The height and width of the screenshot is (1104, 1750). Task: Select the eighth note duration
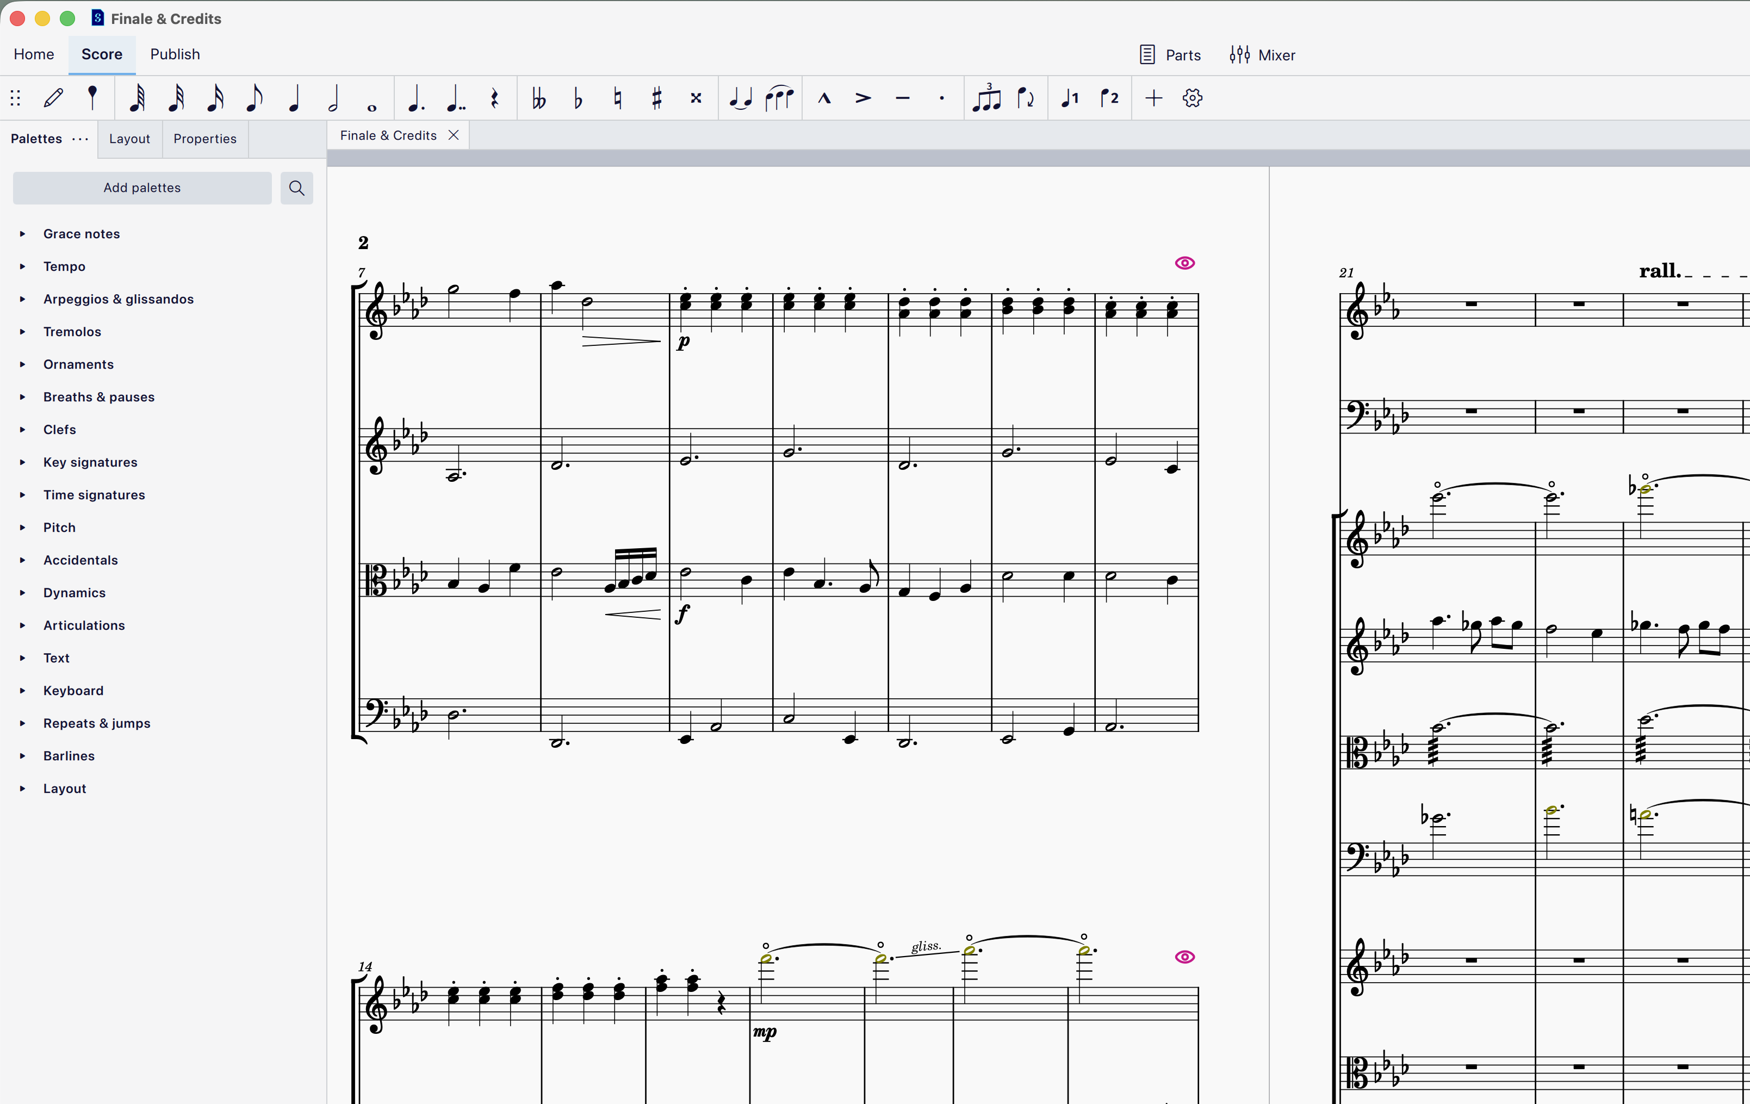(253, 97)
